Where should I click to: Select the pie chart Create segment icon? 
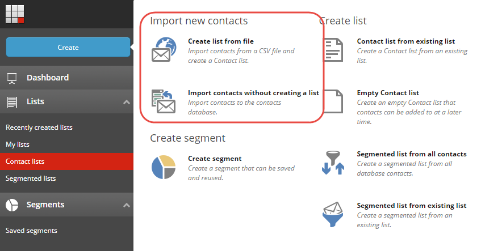(164, 167)
